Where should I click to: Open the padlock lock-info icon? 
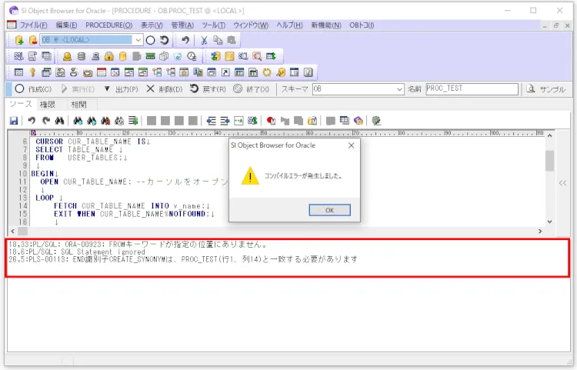pos(109,56)
